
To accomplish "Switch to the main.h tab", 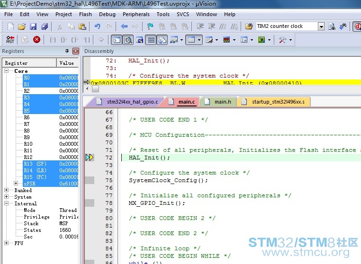I will coord(219,102).
